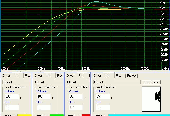This screenshot has width=170, height=116.
Task: Click the 10Hz frequency axis label
Action: (x=5, y=69)
